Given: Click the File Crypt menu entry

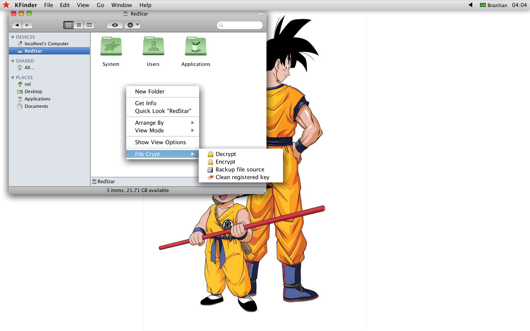Looking at the screenshot, I should point(163,154).
